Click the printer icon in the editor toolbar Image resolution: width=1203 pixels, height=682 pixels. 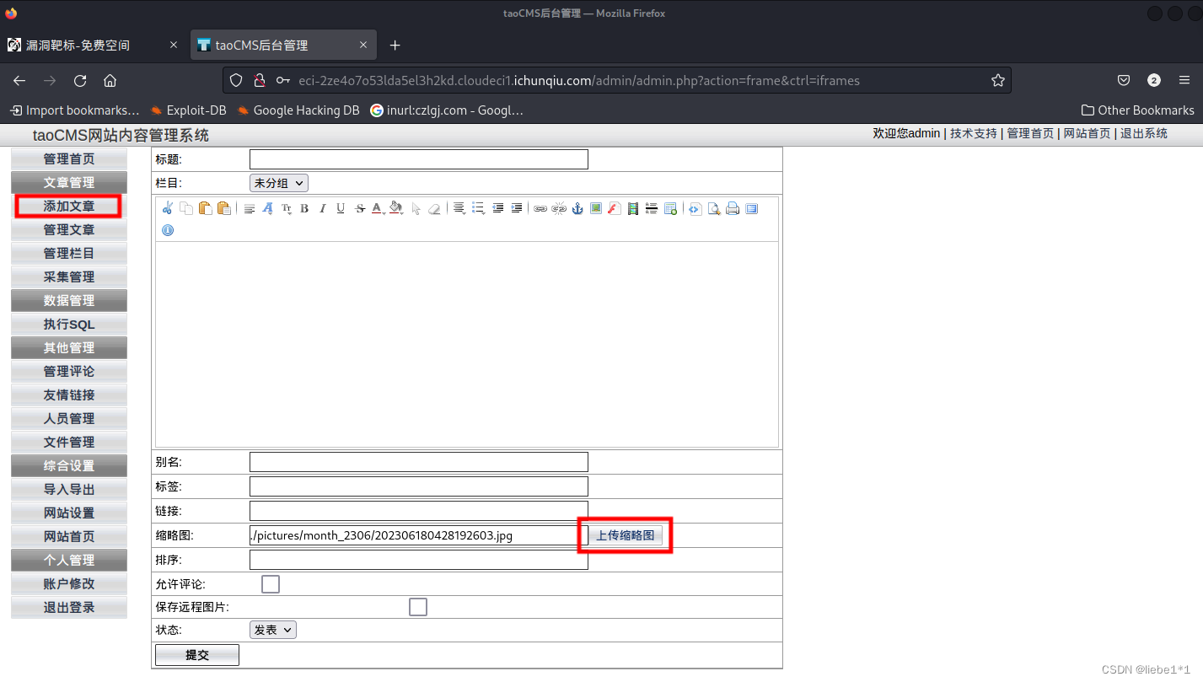(x=733, y=208)
